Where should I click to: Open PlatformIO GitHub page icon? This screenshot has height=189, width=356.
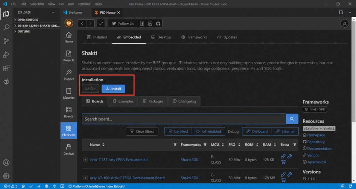pos(158,24)
